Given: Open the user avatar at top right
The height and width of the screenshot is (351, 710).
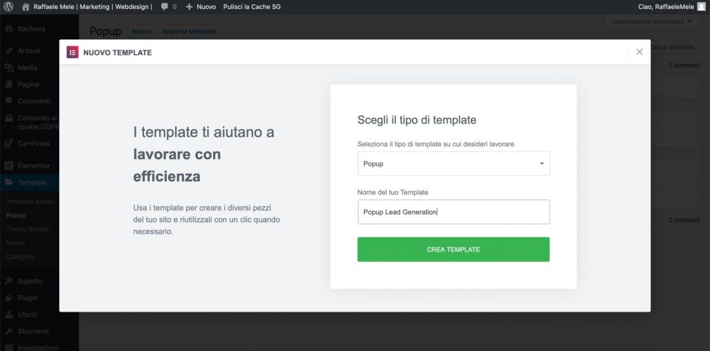Looking at the screenshot, I should (701, 7).
